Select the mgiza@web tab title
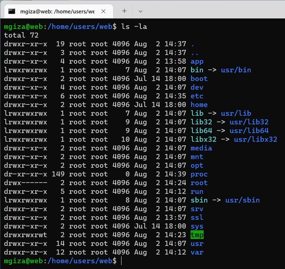This screenshot has width=285, height=269. click(57, 11)
